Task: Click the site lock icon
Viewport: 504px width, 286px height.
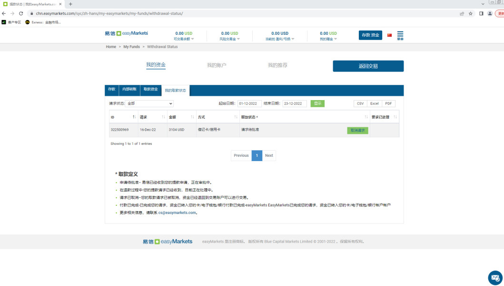Action: [31, 13]
